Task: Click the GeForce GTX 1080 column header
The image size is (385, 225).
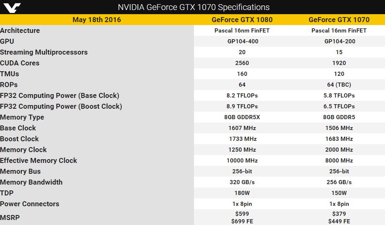Action: pyautogui.click(x=242, y=20)
